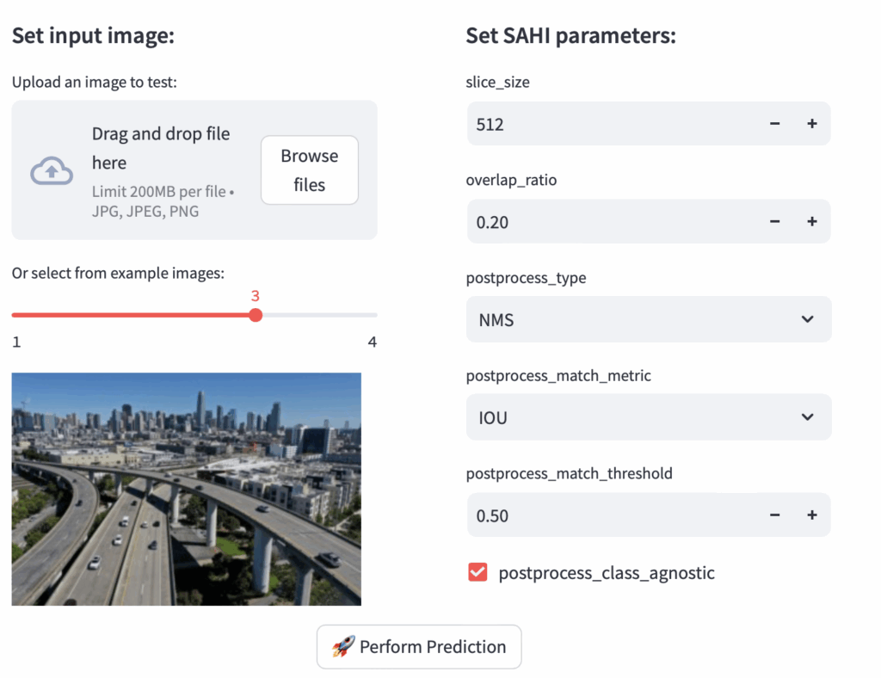This screenshot has width=881, height=678.
Task: Click the postprocess_class_agnostic label text
Action: [x=606, y=573]
